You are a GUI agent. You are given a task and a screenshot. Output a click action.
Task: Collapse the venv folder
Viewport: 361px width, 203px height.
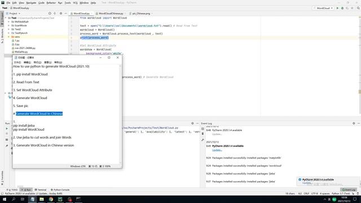click(9, 37)
